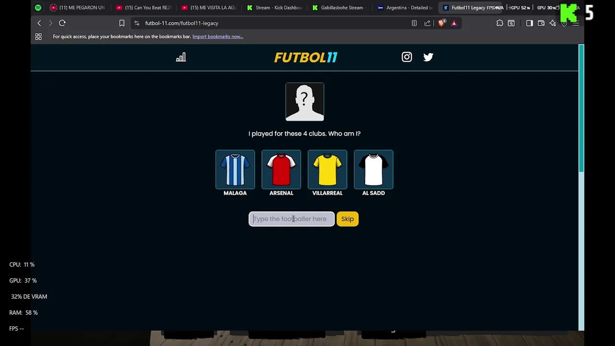615x346 pixels.
Task: Open Brave Shields lion icon
Action: coord(442,23)
